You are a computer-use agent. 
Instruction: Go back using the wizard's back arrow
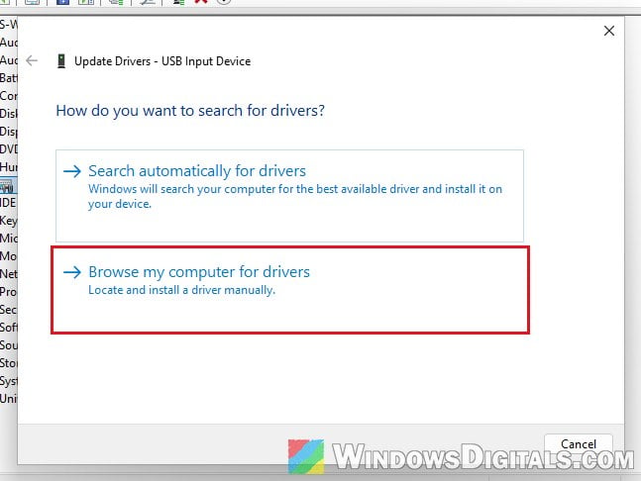pyautogui.click(x=32, y=60)
